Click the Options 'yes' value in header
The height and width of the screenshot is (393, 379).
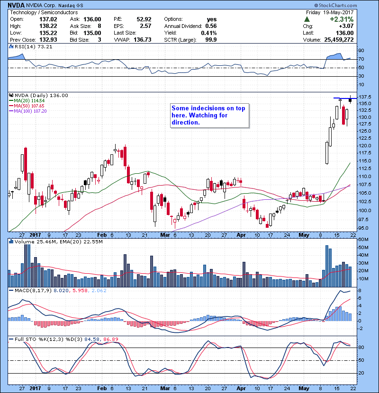point(211,19)
